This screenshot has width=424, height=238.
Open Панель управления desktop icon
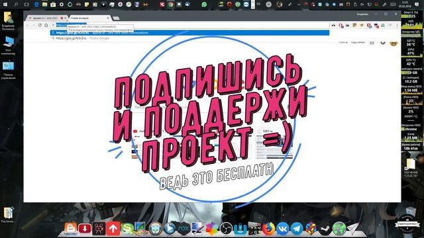pos(8,70)
